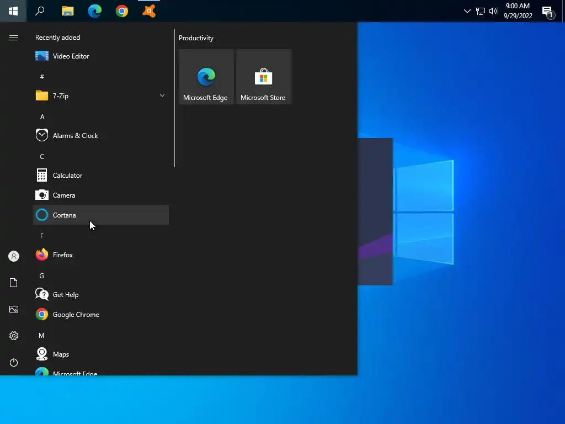565x424 pixels.
Task: Open Alarms & Clock app
Action: (101, 136)
